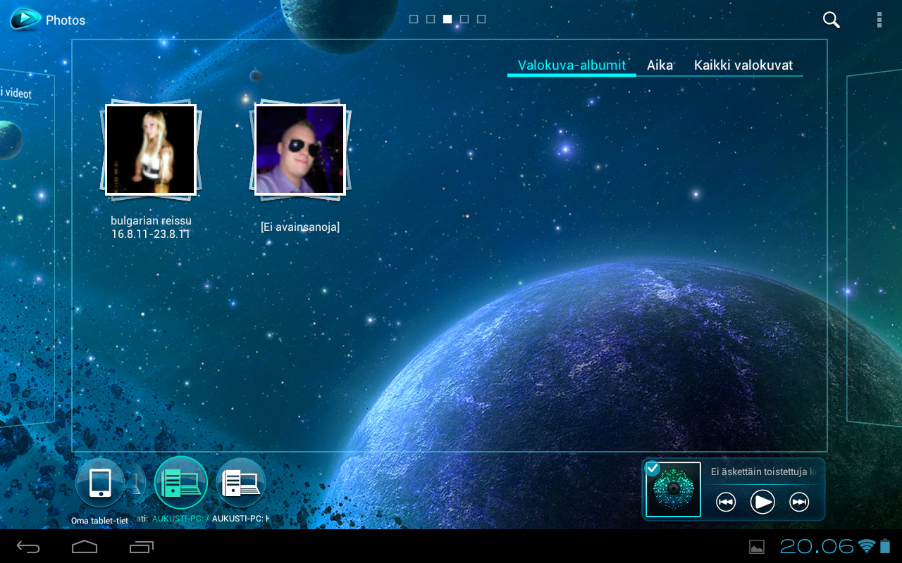Tap the Android back arrow

[x=29, y=547]
